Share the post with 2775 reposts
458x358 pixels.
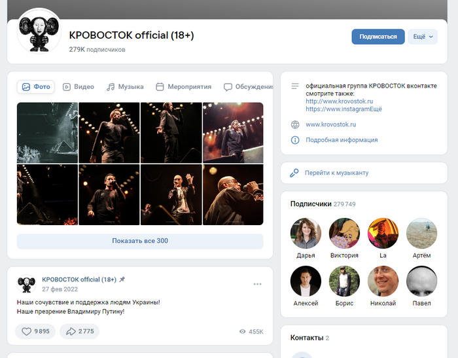[79, 331]
